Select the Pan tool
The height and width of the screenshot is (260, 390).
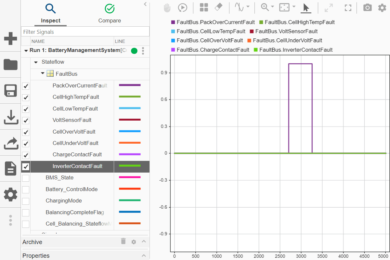click(167, 8)
